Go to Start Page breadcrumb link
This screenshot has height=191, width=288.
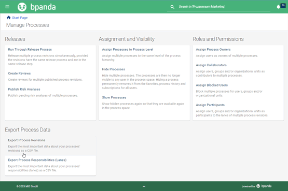(x=20, y=18)
